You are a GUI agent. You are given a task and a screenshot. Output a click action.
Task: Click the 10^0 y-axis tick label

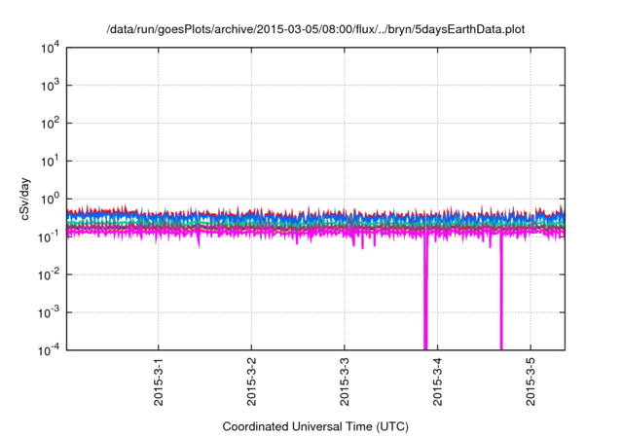50,199
